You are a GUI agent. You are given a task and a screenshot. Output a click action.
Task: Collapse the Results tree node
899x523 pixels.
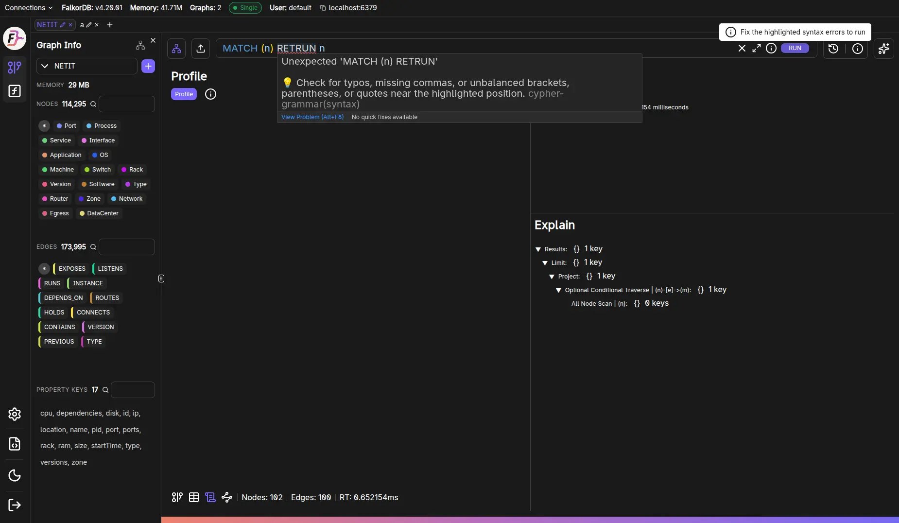click(538, 249)
